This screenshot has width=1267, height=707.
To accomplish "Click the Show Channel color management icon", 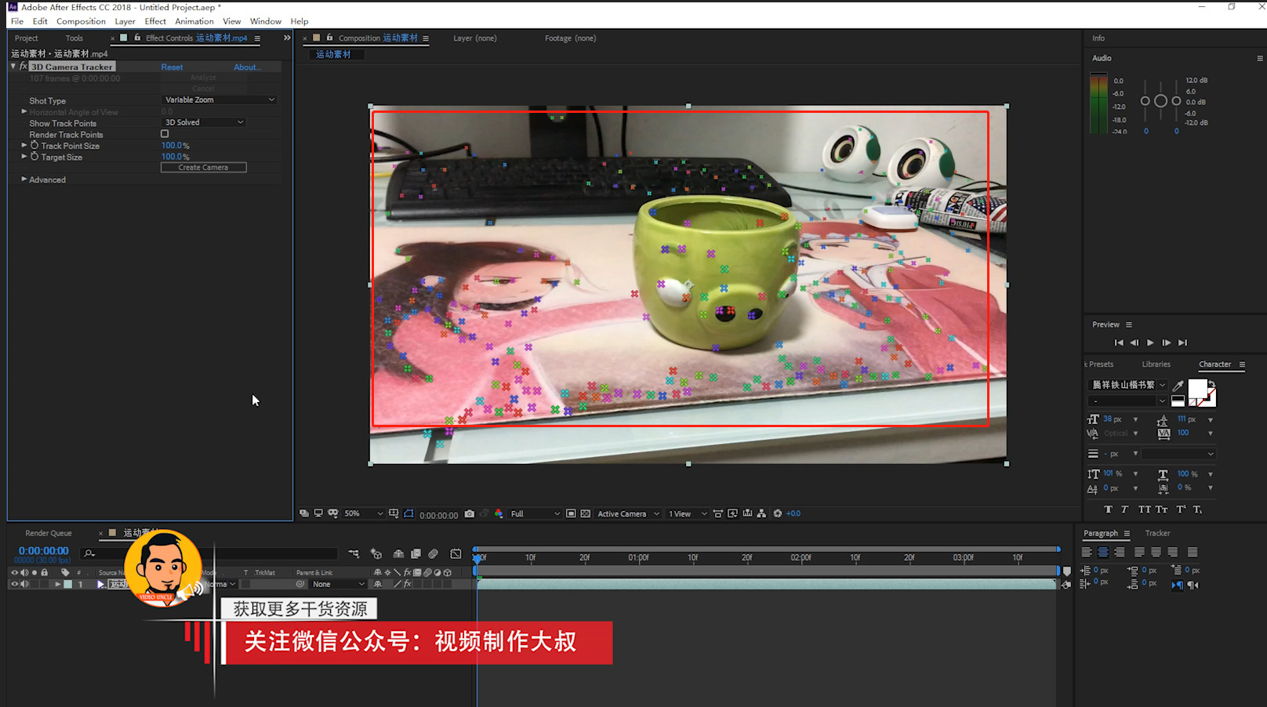I will (499, 514).
